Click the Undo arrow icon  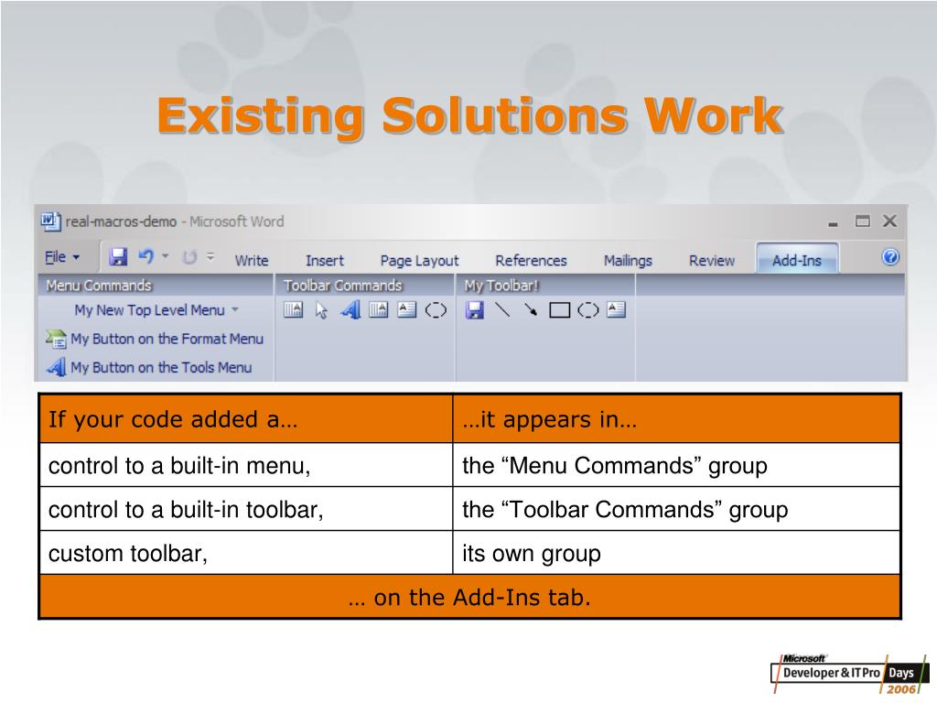[146, 256]
